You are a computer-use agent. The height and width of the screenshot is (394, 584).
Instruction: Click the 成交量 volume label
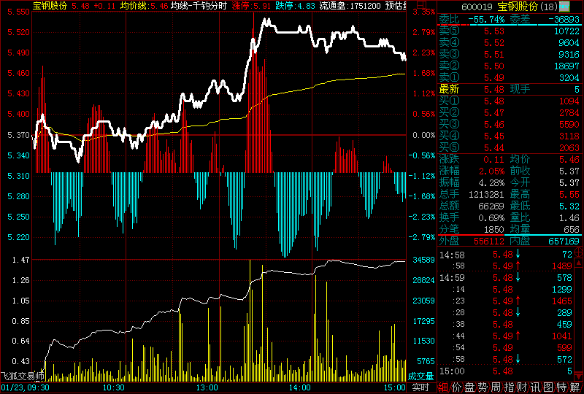(x=421, y=376)
